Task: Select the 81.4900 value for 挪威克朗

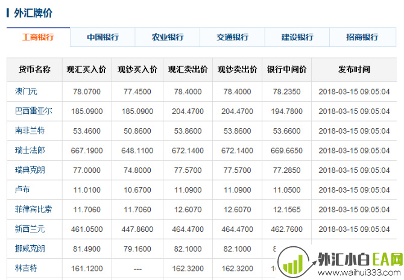Action: click(87, 249)
